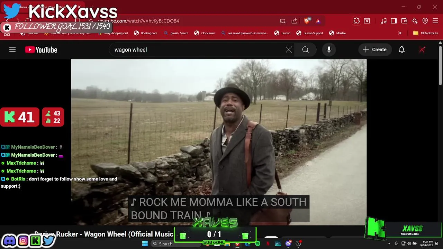Viewport: 443px width, 249px height.
Task: Open the 'Clock error' bookmark
Action: pyautogui.click(x=204, y=33)
